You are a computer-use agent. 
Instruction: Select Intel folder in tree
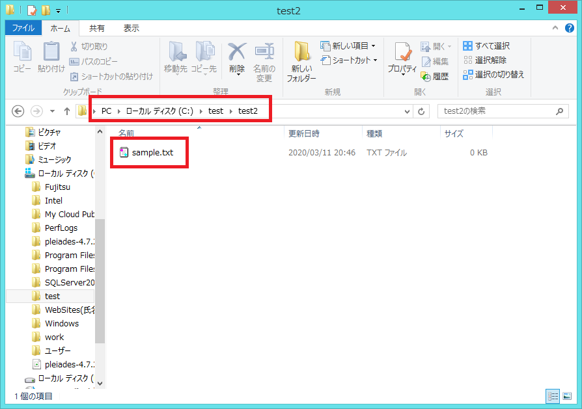[48, 201]
